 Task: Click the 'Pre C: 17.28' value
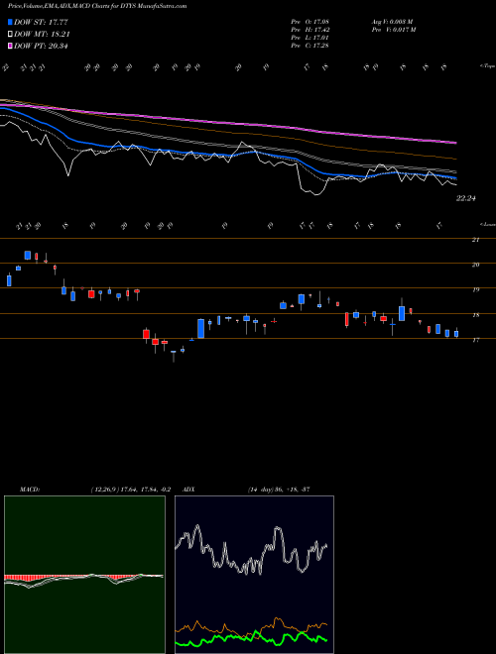[310, 45]
